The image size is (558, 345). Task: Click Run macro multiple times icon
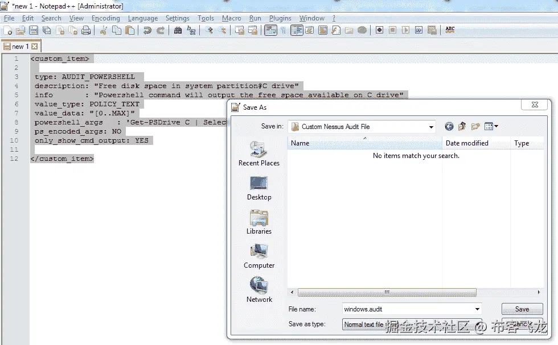tap(419, 31)
